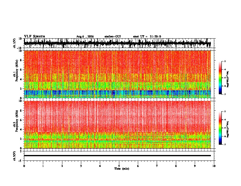Click the "-7" label on ch.2 color scale
The width and height of the screenshot is (241, 186).
coord(224,144)
